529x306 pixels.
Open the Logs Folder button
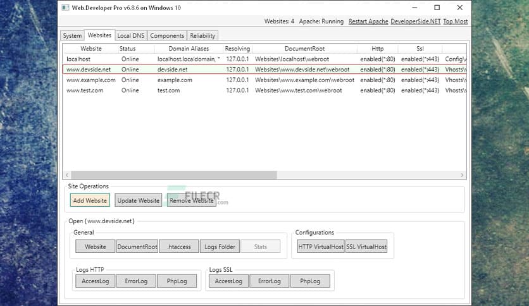[x=220, y=247]
